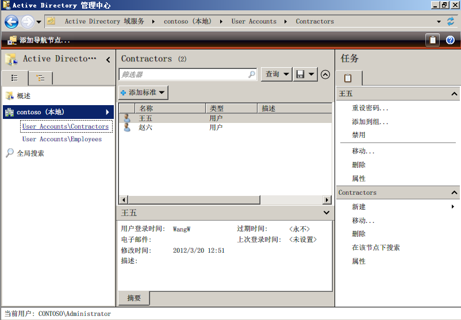Switch to list view tab in navigation pane
The width and height of the screenshot is (461, 320).
pyautogui.click(x=15, y=78)
